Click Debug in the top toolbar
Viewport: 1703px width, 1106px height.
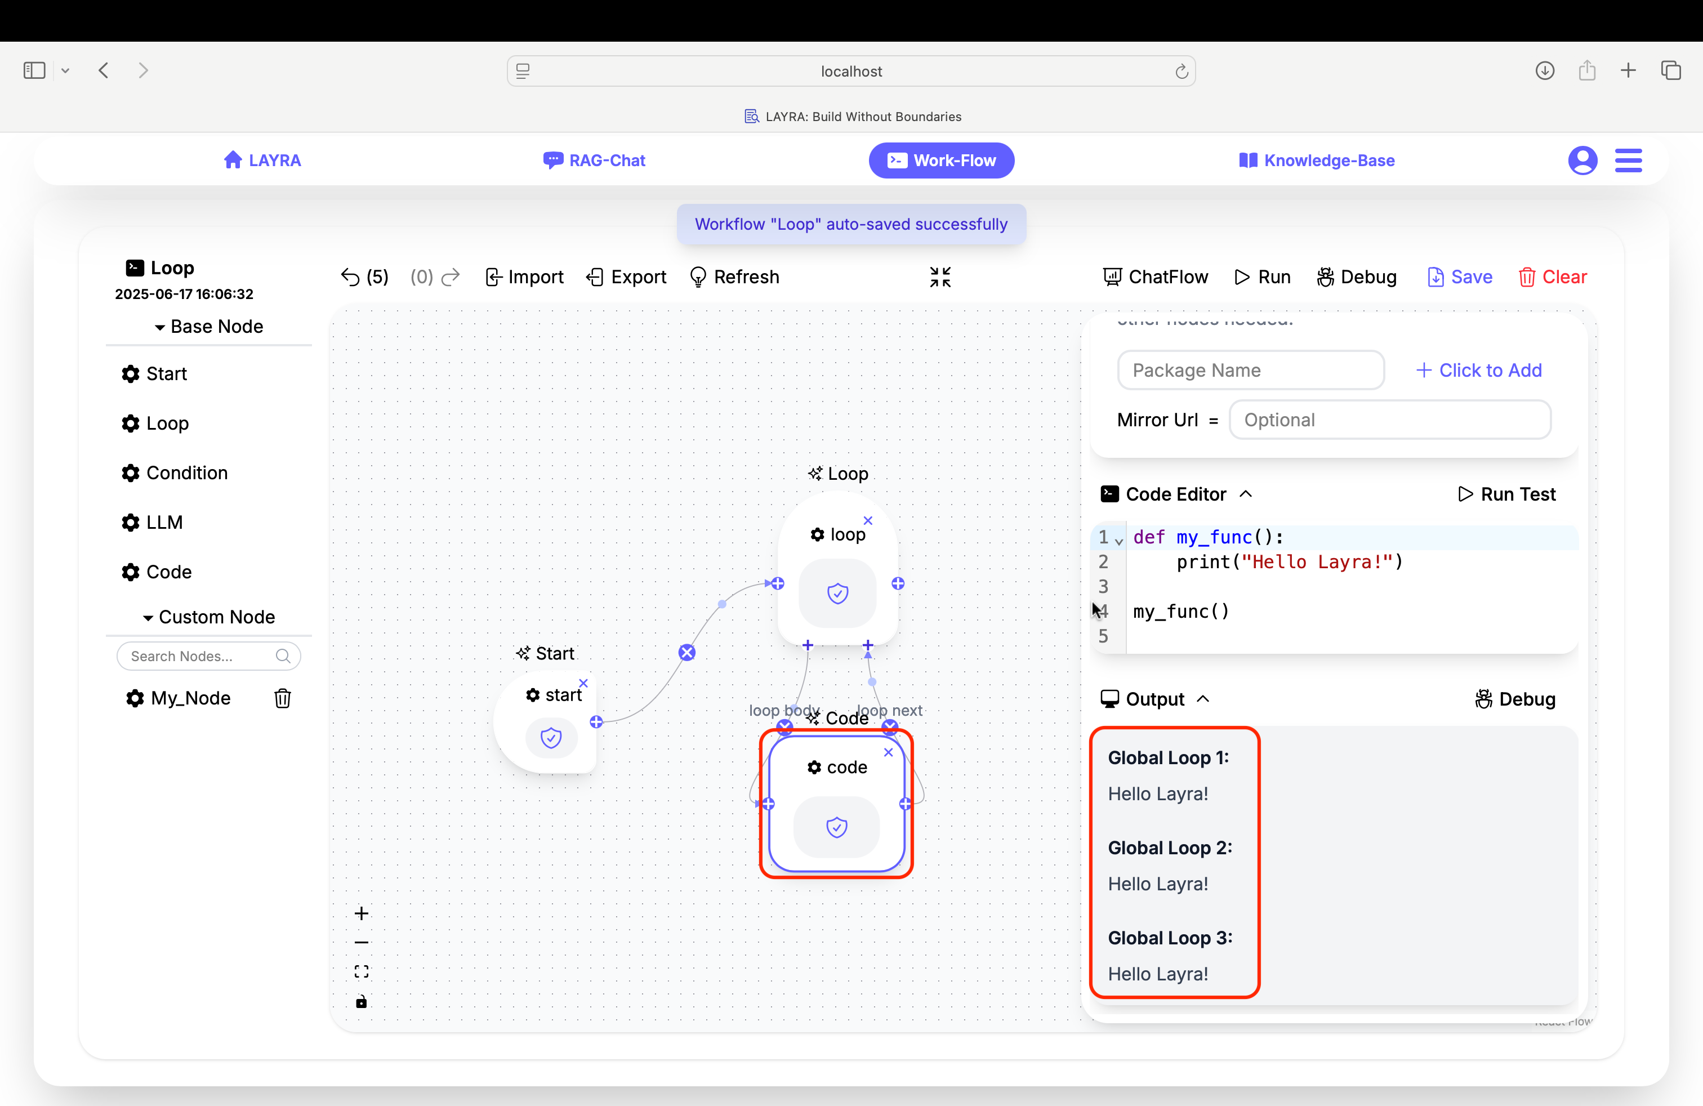[1357, 277]
